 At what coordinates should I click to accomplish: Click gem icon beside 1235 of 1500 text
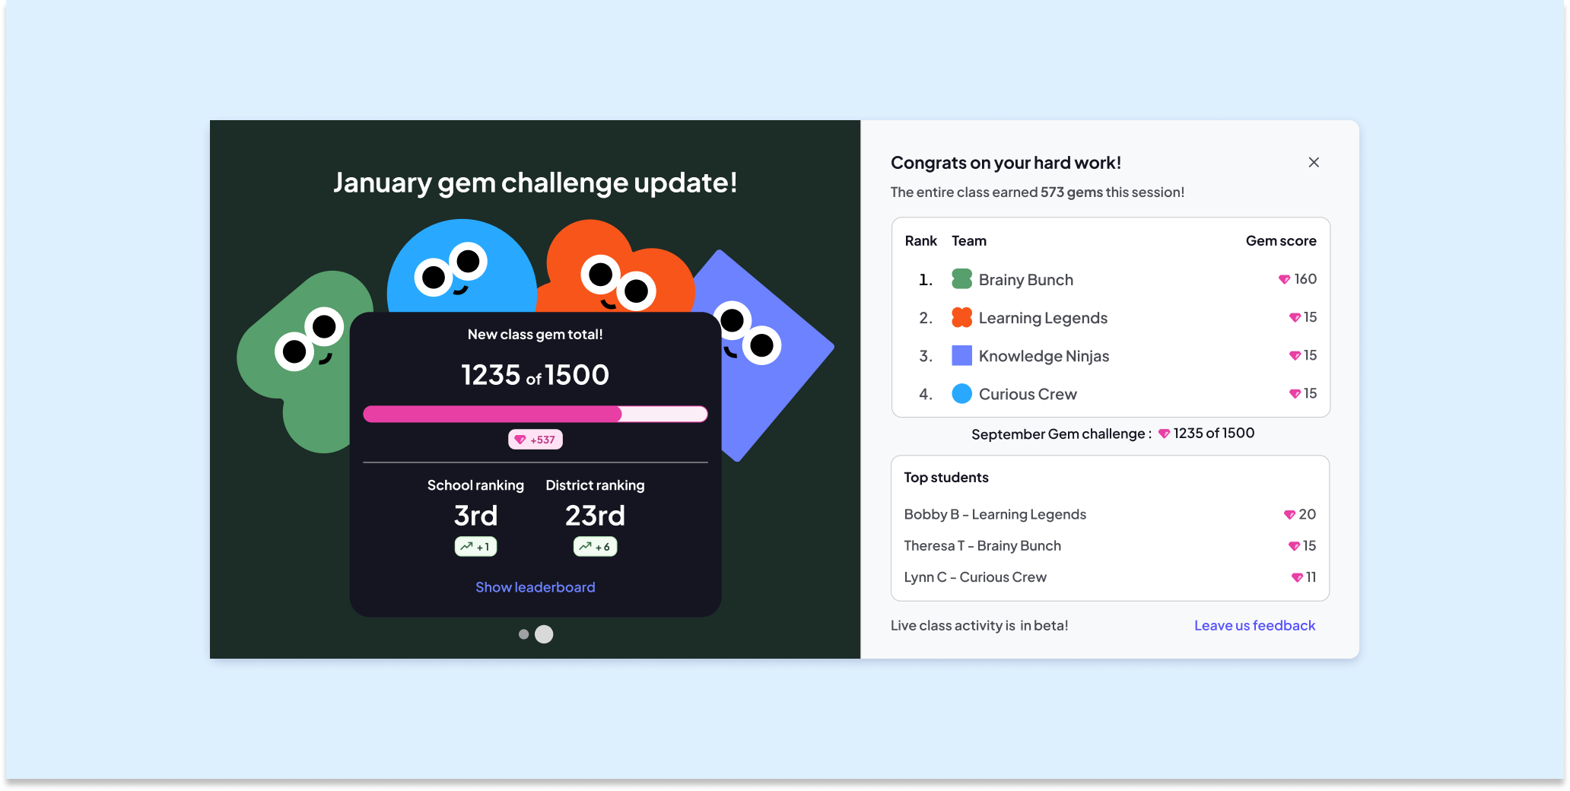(1164, 434)
